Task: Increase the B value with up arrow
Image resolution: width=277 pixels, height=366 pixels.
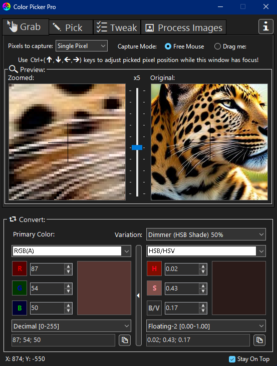Action: pyautogui.click(x=68, y=305)
